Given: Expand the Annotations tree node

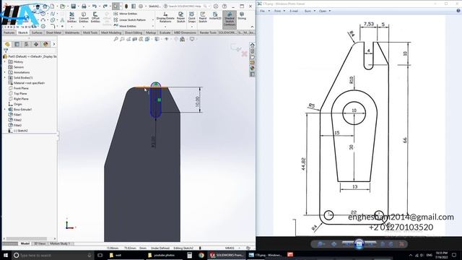Looking at the screenshot, I should pyautogui.click(x=5, y=72).
